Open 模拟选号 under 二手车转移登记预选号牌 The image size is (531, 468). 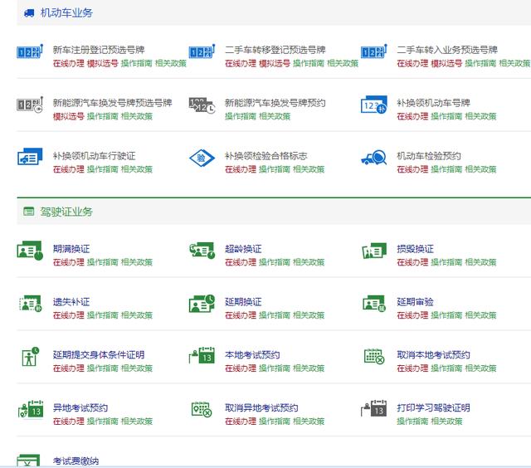(275, 63)
